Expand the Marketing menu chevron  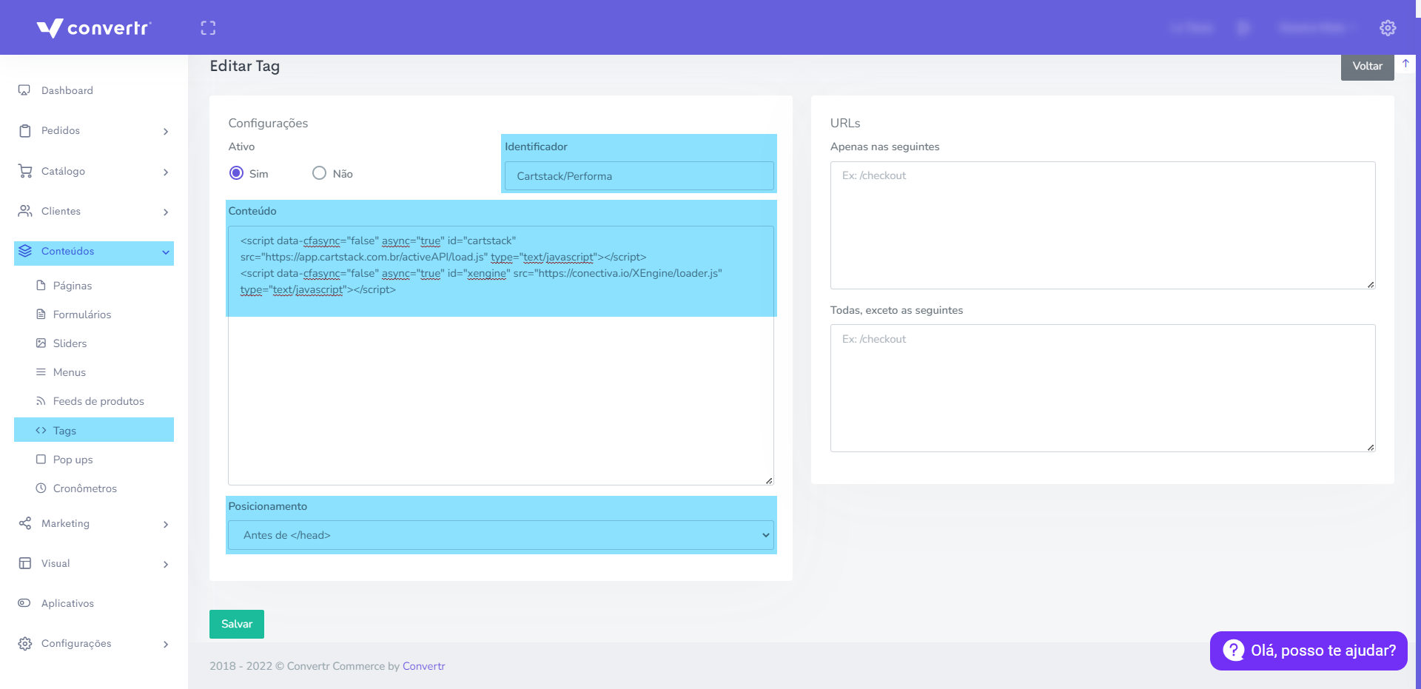[166, 524]
